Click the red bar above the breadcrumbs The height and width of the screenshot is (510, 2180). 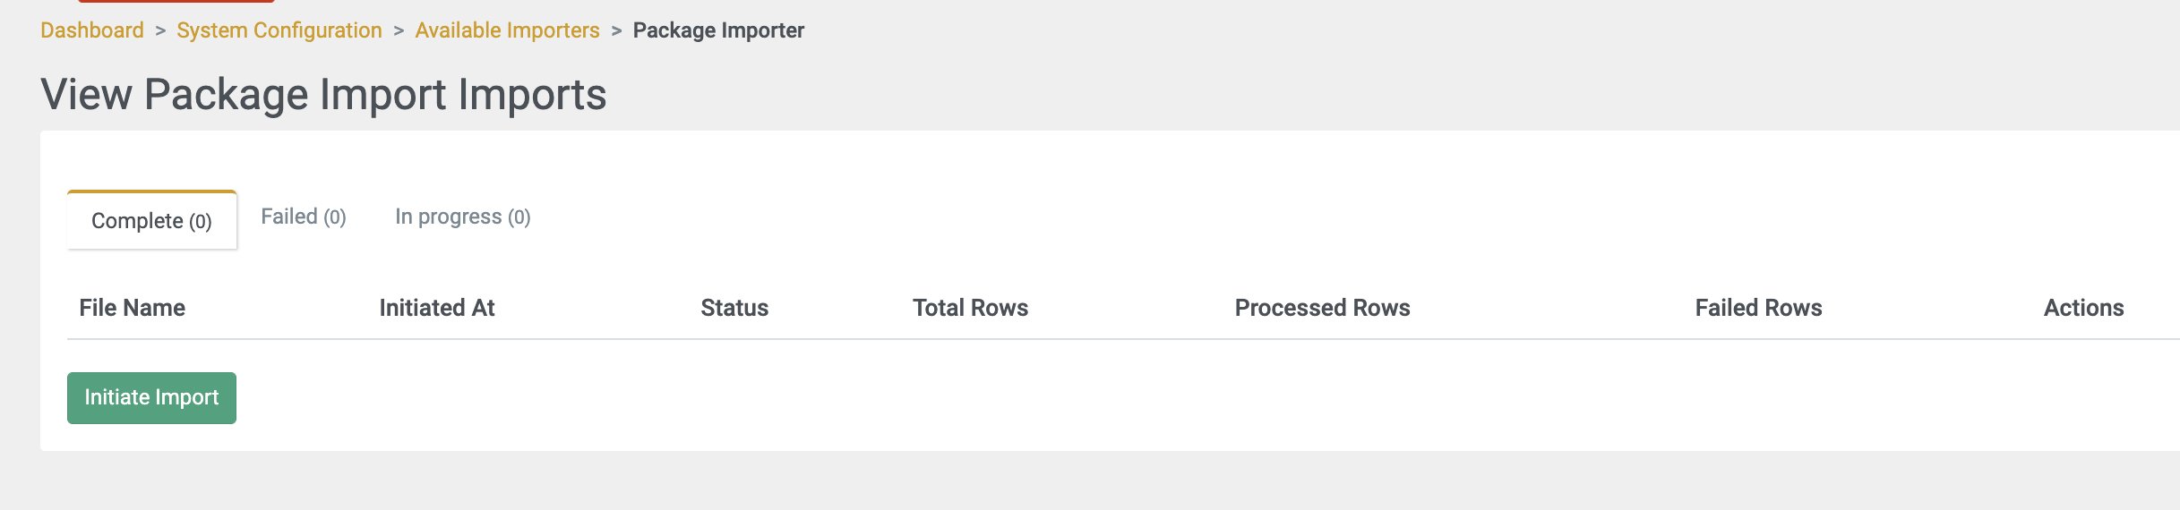[x=176, y=1]
